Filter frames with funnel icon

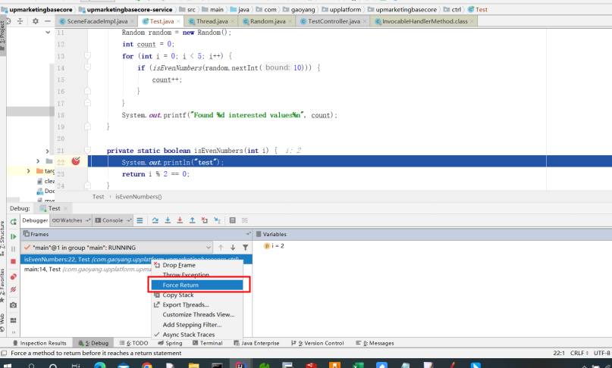(x=245, y=248)
